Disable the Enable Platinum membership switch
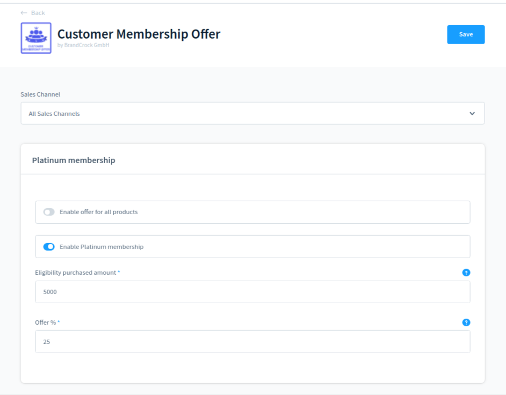 [x=49, y=247]
